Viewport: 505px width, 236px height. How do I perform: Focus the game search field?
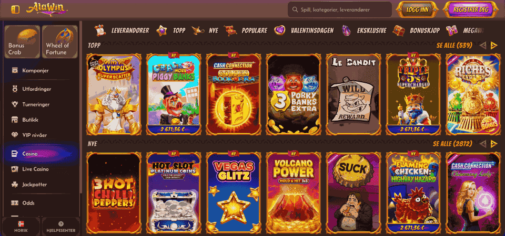(339, 9)
